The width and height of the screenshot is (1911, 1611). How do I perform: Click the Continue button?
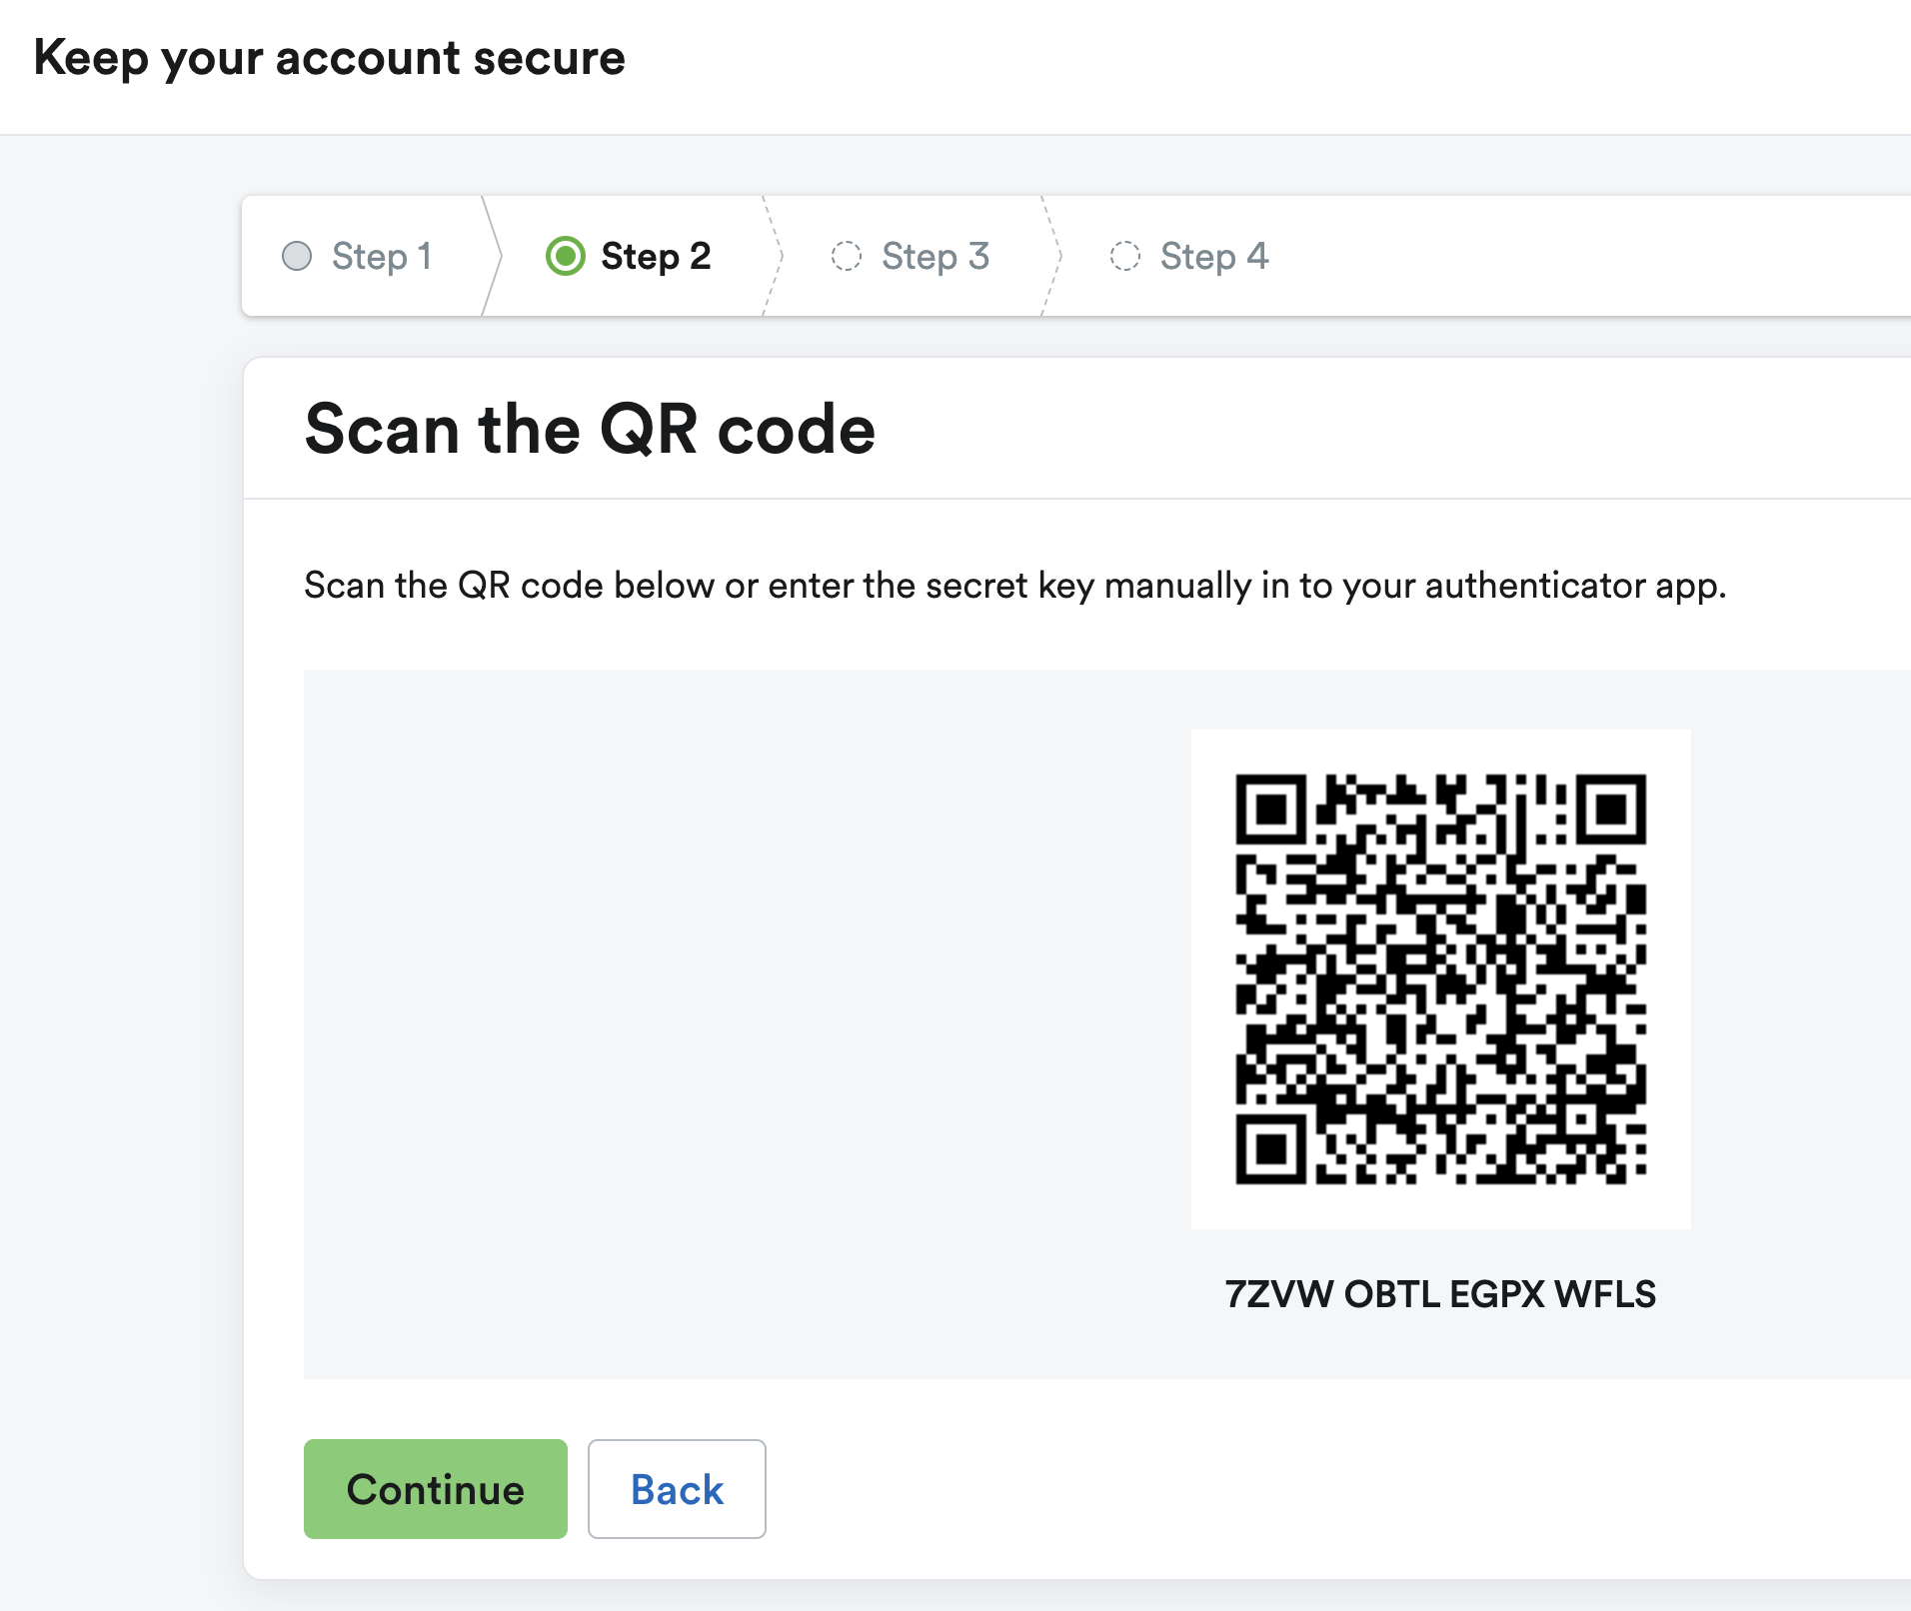coord(435,1489)
